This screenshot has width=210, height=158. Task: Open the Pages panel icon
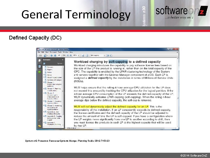(x=39, y=61)
